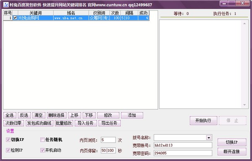Click the 断开连接 button
The width and height of the screenshot is (252, 161).
(x=232, y=151)
